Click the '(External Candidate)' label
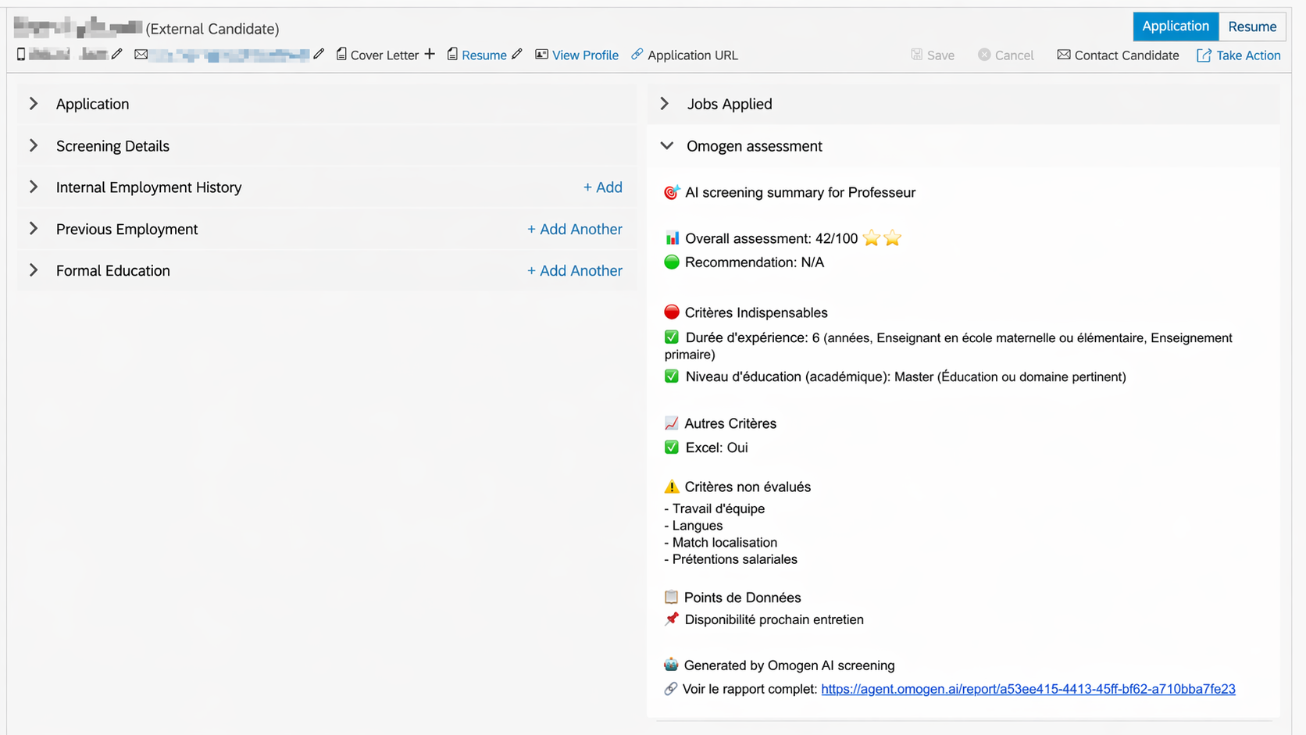1306x735 pixels. coord(212,29)
